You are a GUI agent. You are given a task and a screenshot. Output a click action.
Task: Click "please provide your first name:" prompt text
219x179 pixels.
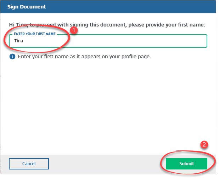167,25
